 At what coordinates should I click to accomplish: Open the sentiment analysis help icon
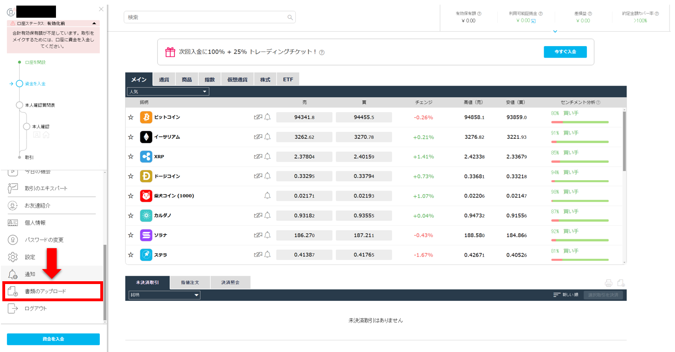pos(598,102)
